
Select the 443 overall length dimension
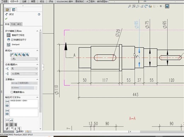(136, 94)
